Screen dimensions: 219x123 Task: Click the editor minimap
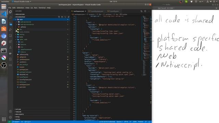click(146, 46)
